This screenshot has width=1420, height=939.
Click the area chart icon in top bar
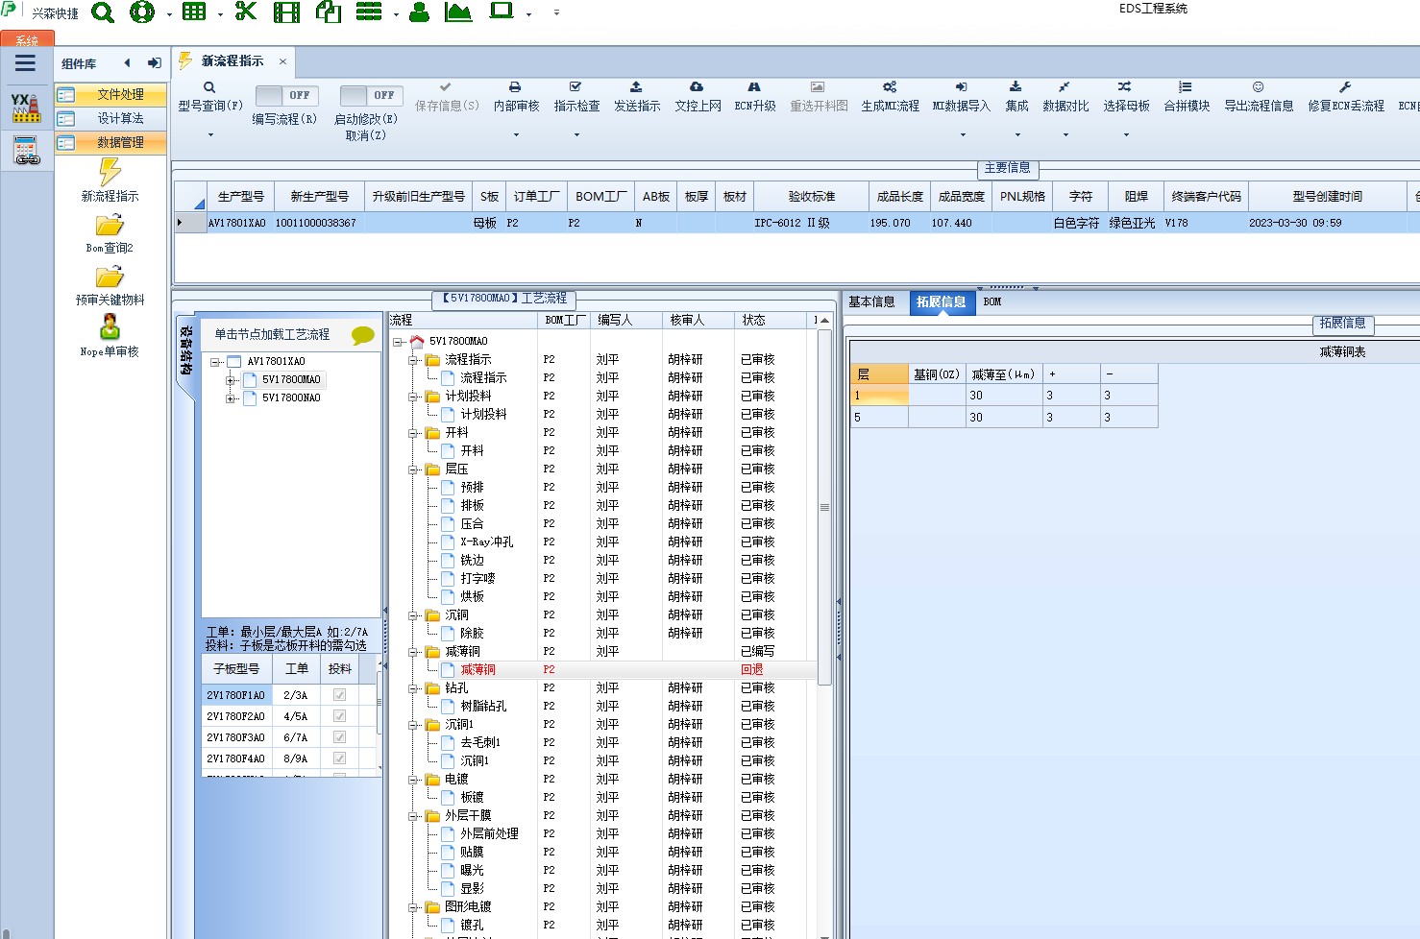pyautogui.click(x=459, y=12)
